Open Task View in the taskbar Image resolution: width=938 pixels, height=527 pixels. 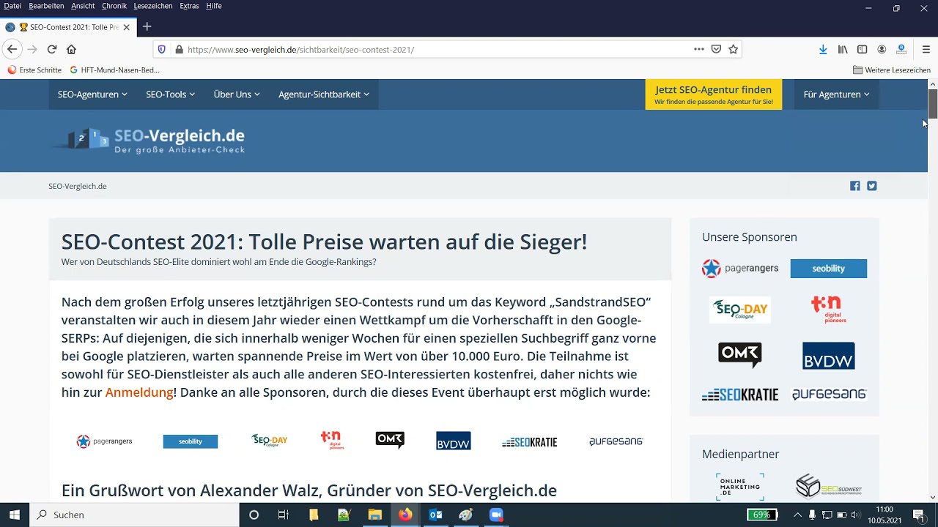point(284,515)
